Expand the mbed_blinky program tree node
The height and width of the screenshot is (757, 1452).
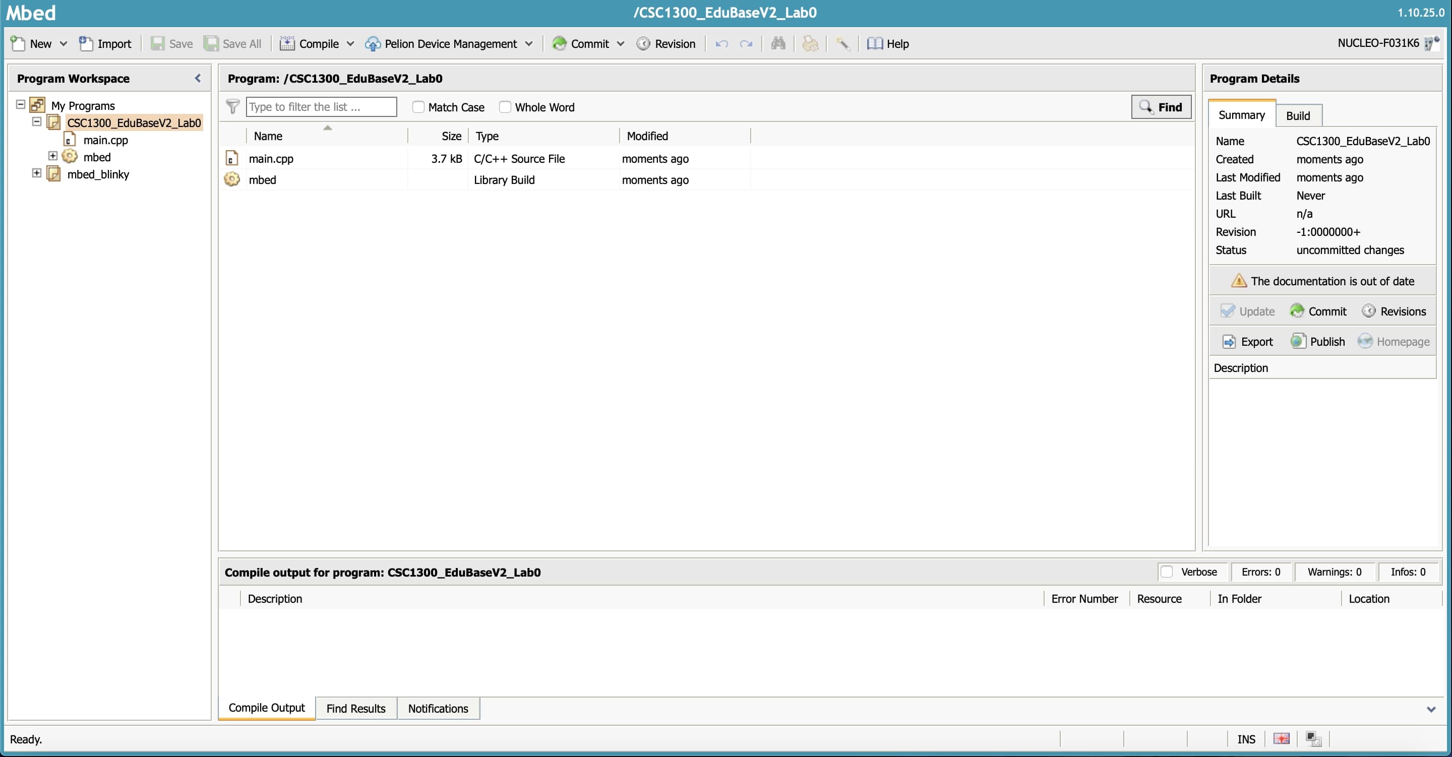pos(37,173)
